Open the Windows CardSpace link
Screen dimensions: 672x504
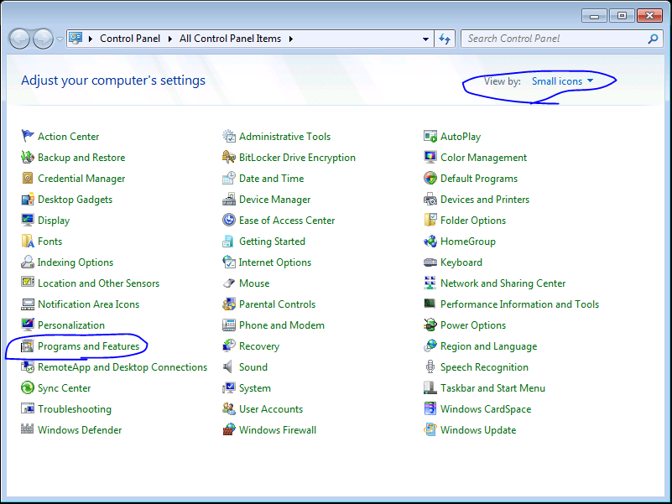coord(486,409)
